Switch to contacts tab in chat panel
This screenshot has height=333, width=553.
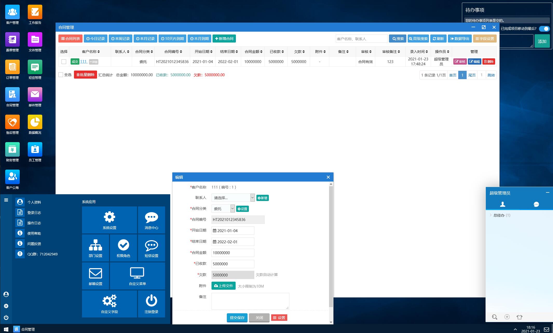coord(502,204)
